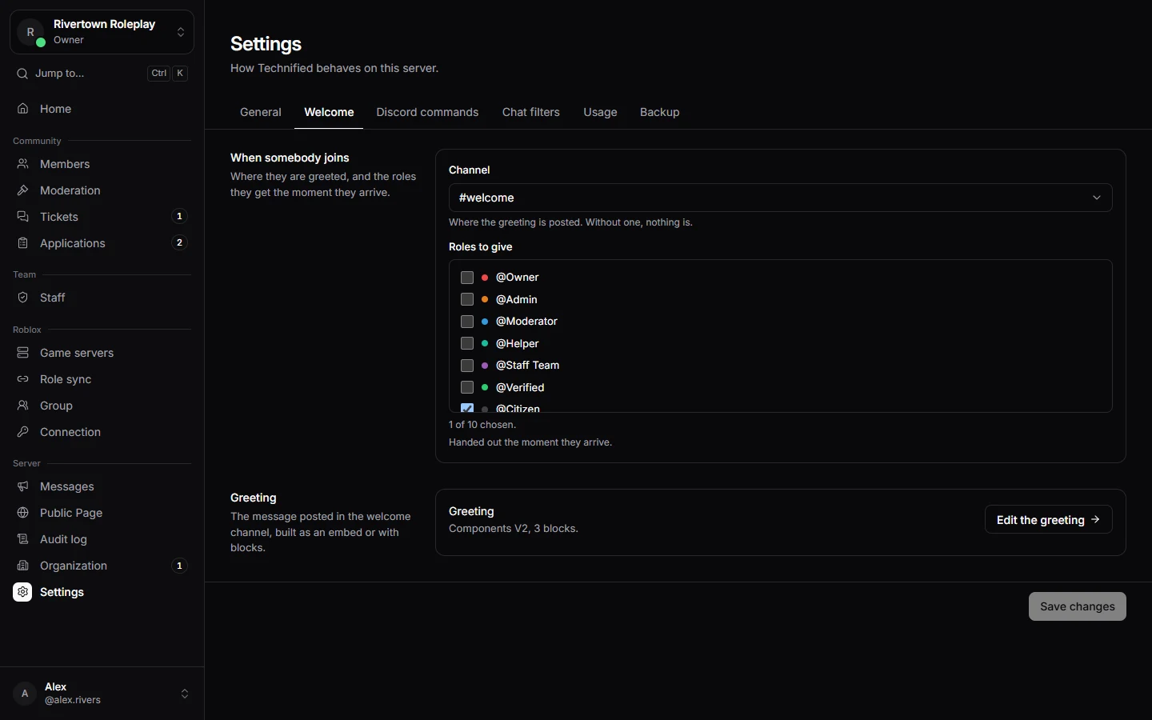The image size is (1152, 720).
Task: Click the Members people icon
Action: (23, 164)
